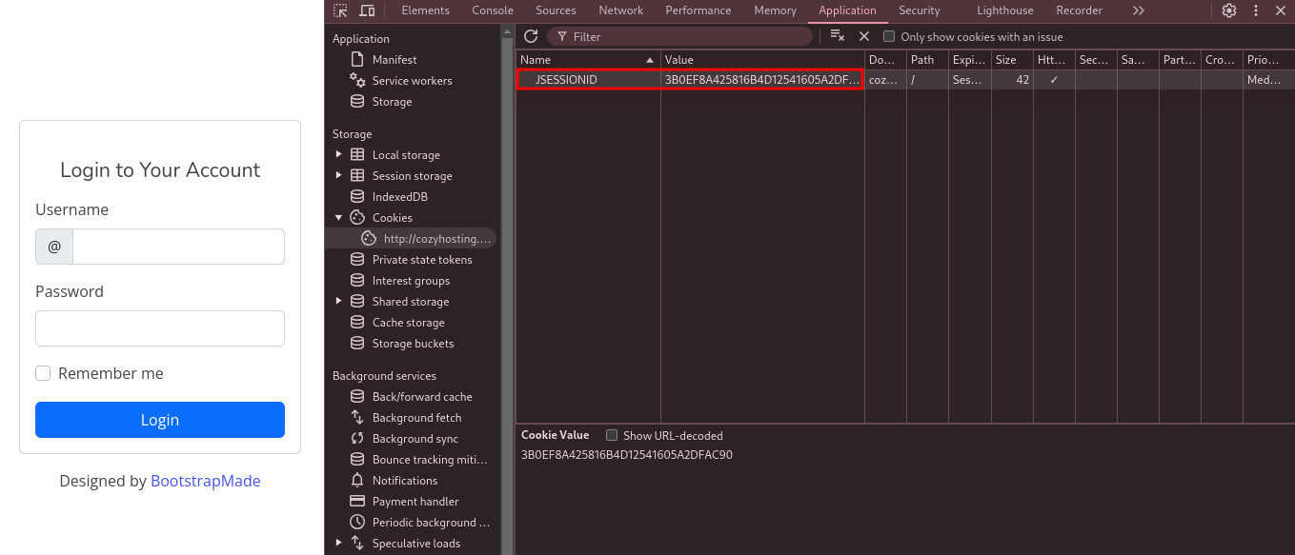Toggle the device toolbar icon

[x=367, y=10]
